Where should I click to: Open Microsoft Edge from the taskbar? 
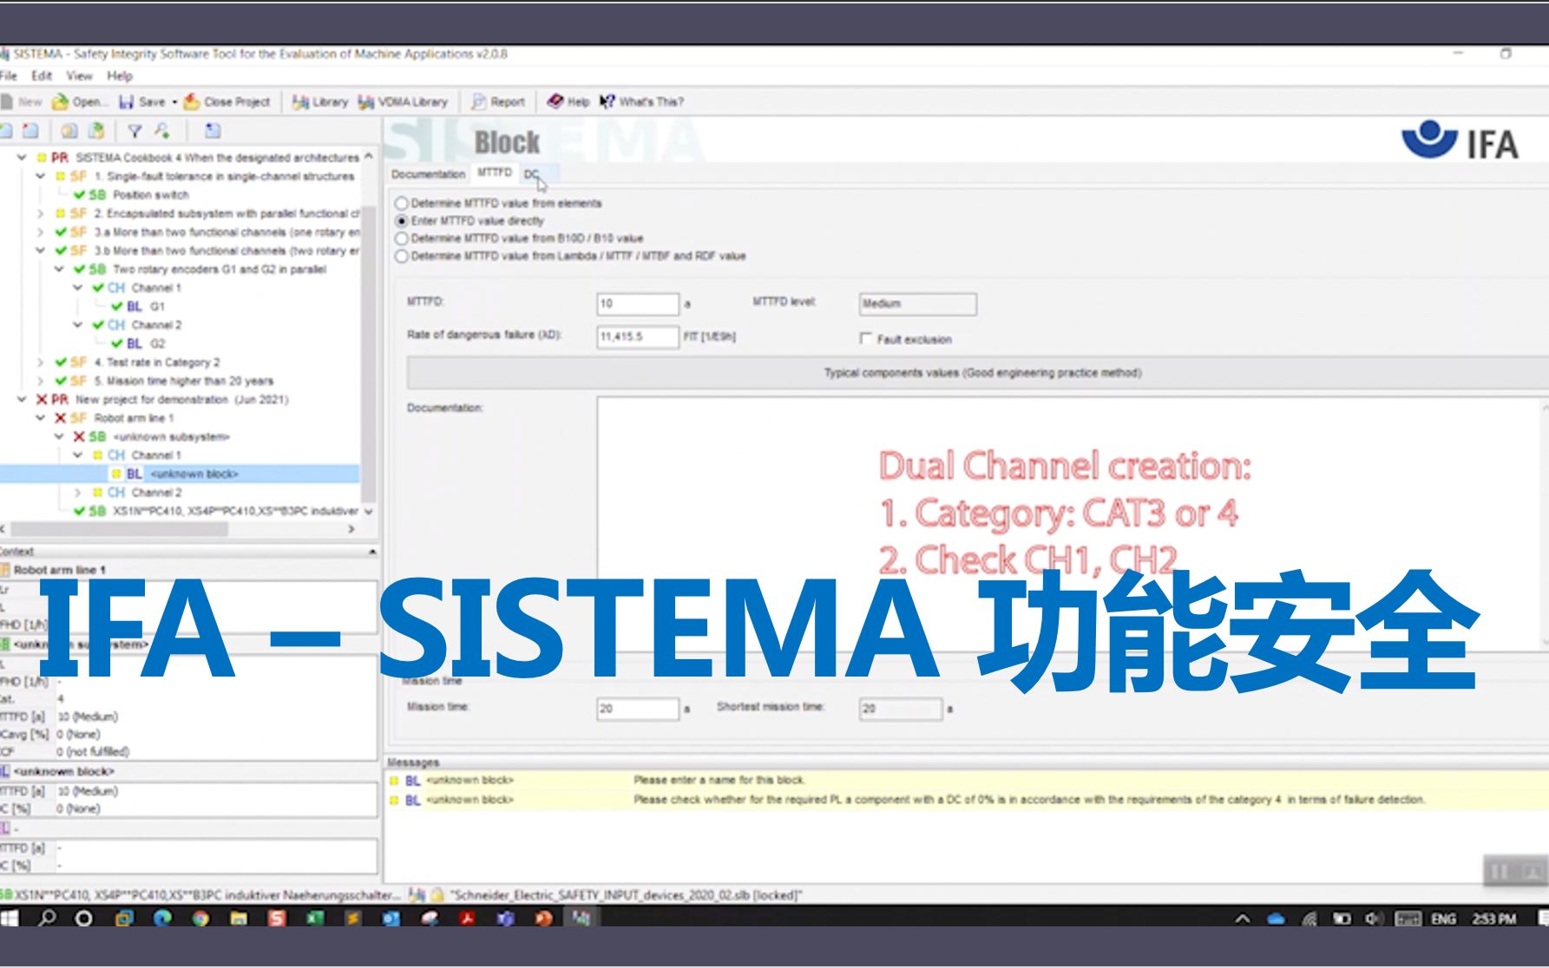[x=162, y=918]
